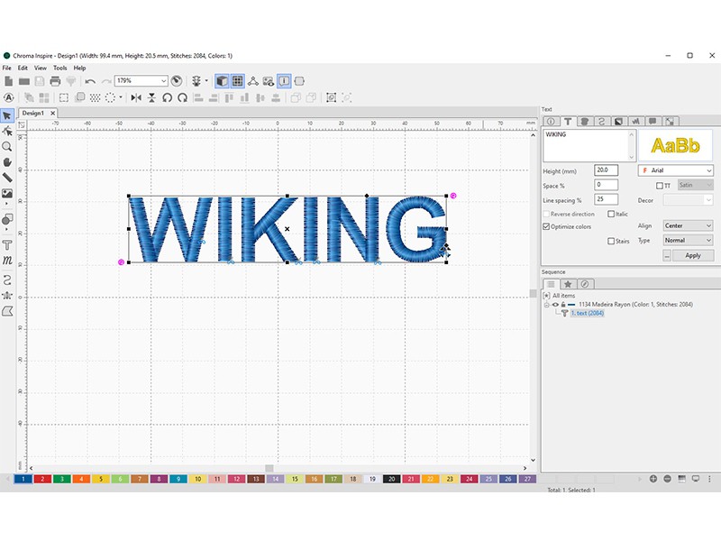Viewport: 721px width, 541px height.
Task: Open the Arial font dropdown
Action: [676, 170]
